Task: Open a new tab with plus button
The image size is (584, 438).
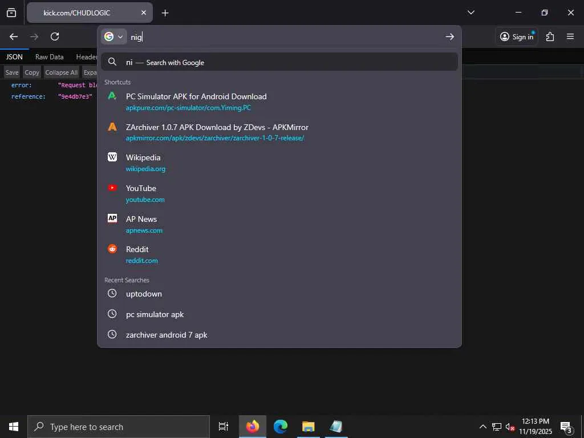Action: click(165, 13)
